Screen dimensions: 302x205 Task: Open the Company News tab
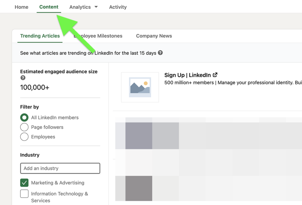click(x=154, y=36)
